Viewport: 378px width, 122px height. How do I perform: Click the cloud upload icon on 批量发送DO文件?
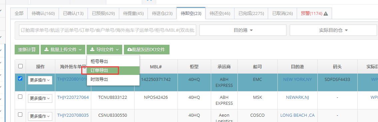coord(130,49)
